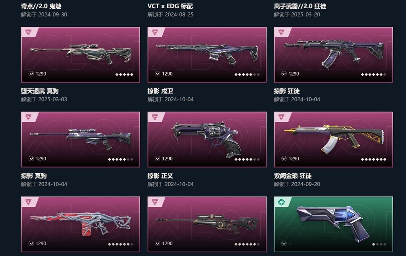Click the VP icon on the red vine rifle card

(31, 243)
